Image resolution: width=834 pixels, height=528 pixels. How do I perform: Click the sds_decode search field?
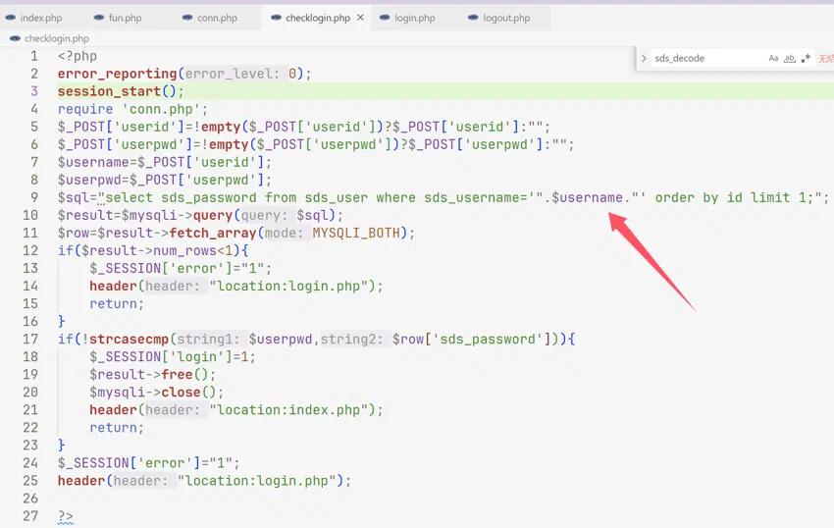(707, 59)
